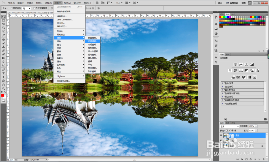Click the Exposure adjustment icon
Viewport: 269px width, 162px height.
(x=252, y=64)
